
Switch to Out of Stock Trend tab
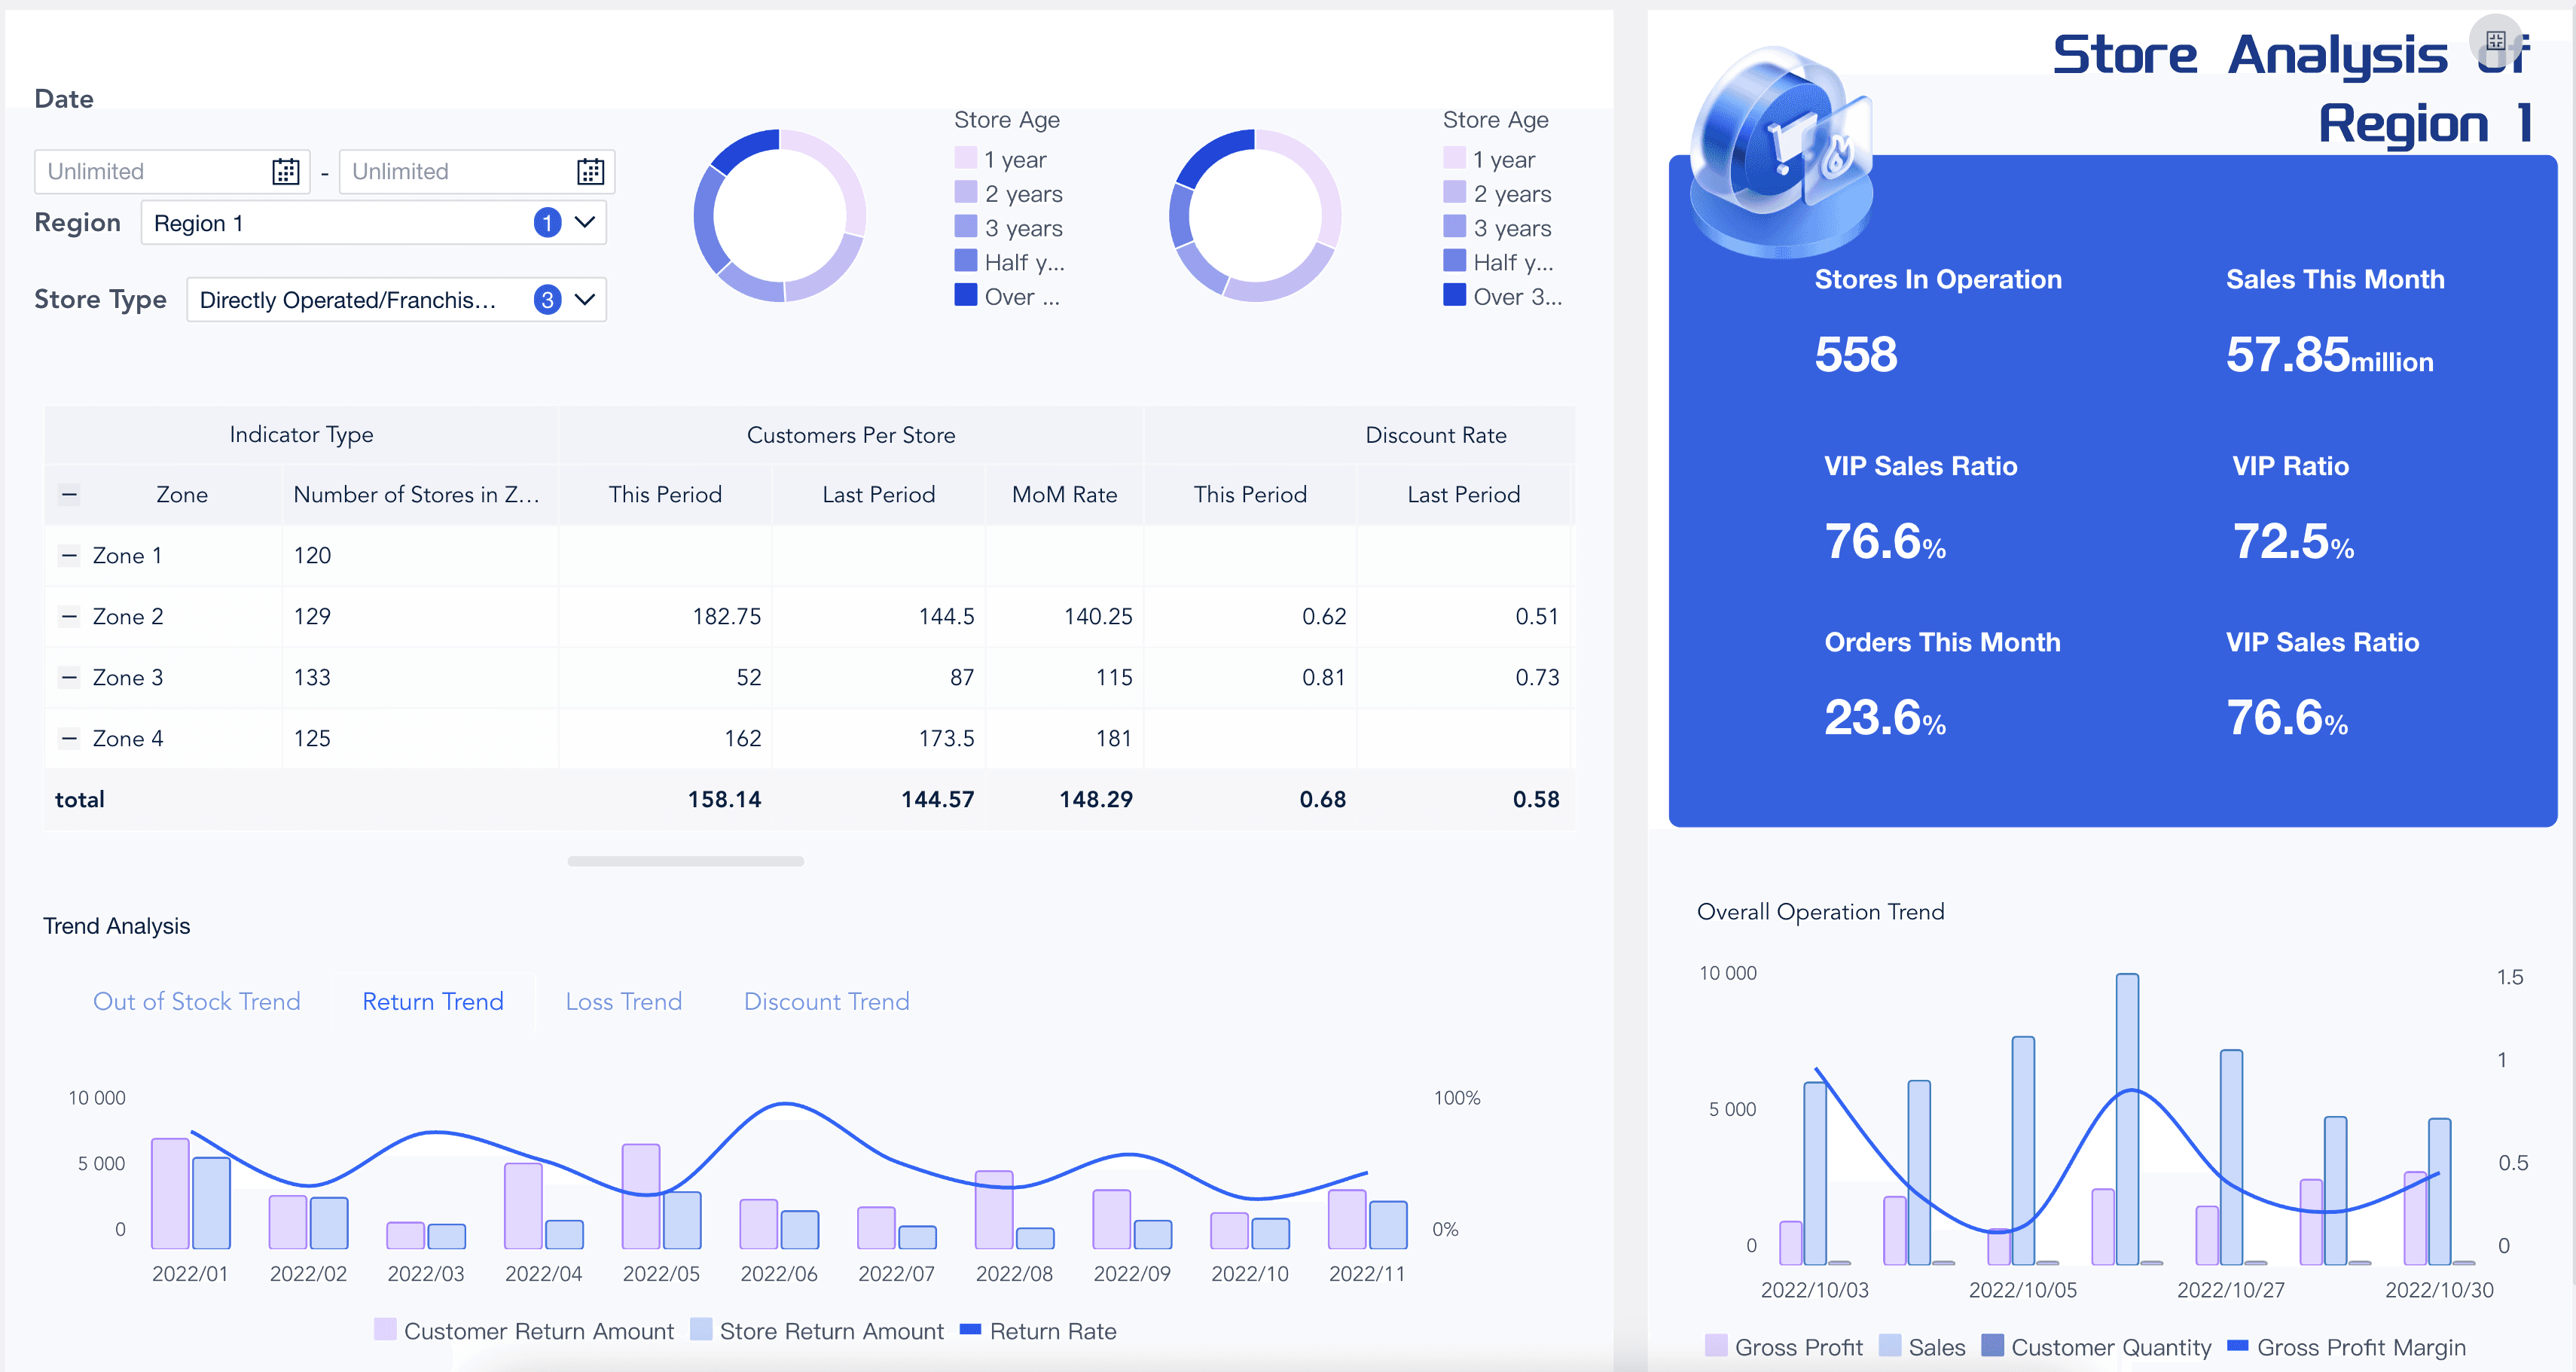[196, 1001]
